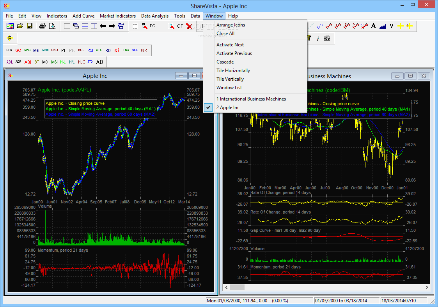Image resolution: width=438 pixels, height=307 pixels.
Task: Click the DD toolbar icon
Action: click(153, 26)
